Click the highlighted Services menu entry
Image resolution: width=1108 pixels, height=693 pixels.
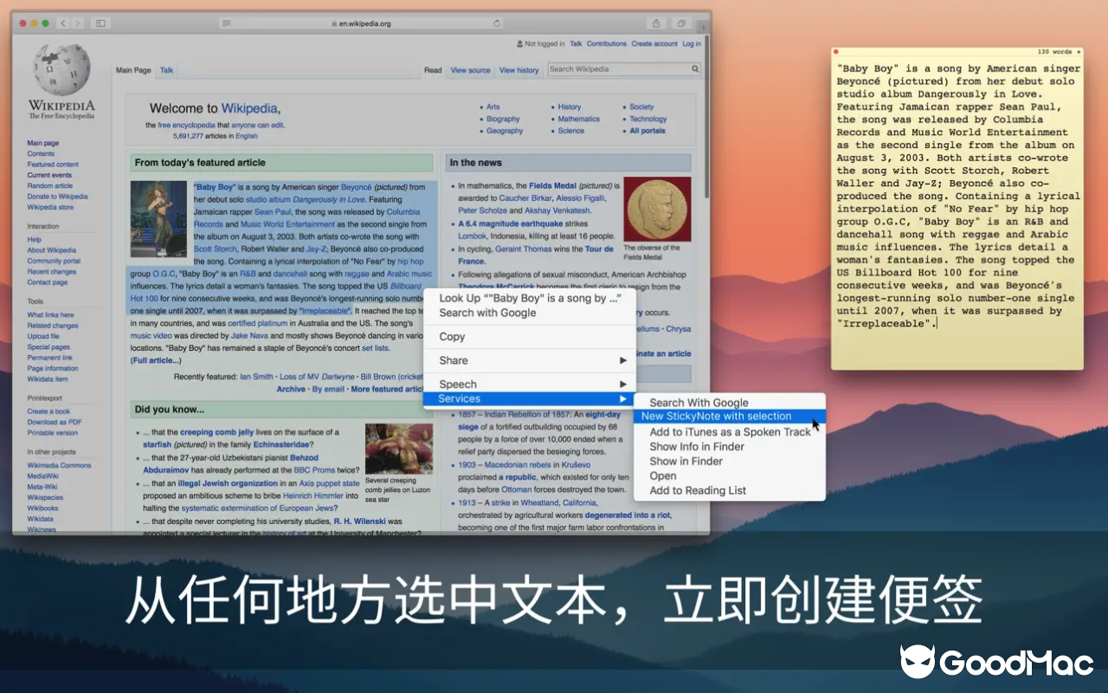tap(529, 398)
